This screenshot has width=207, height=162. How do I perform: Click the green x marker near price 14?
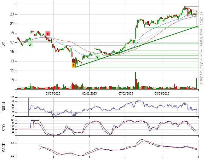click(98, 57)
